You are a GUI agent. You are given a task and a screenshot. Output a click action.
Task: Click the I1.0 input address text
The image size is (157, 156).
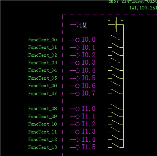point(88,109)
